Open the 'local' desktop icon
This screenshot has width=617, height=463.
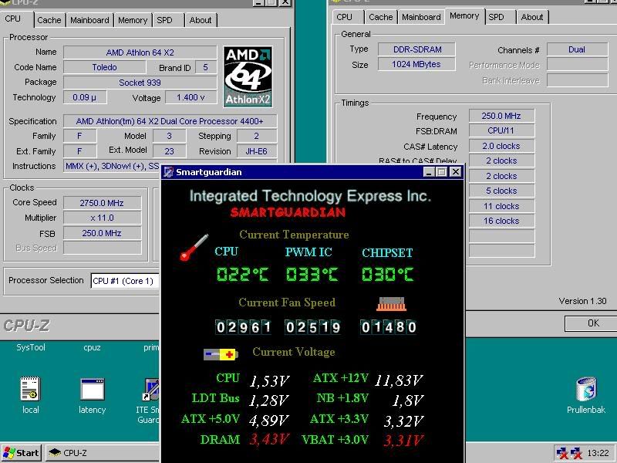click(x=30, y=395)
